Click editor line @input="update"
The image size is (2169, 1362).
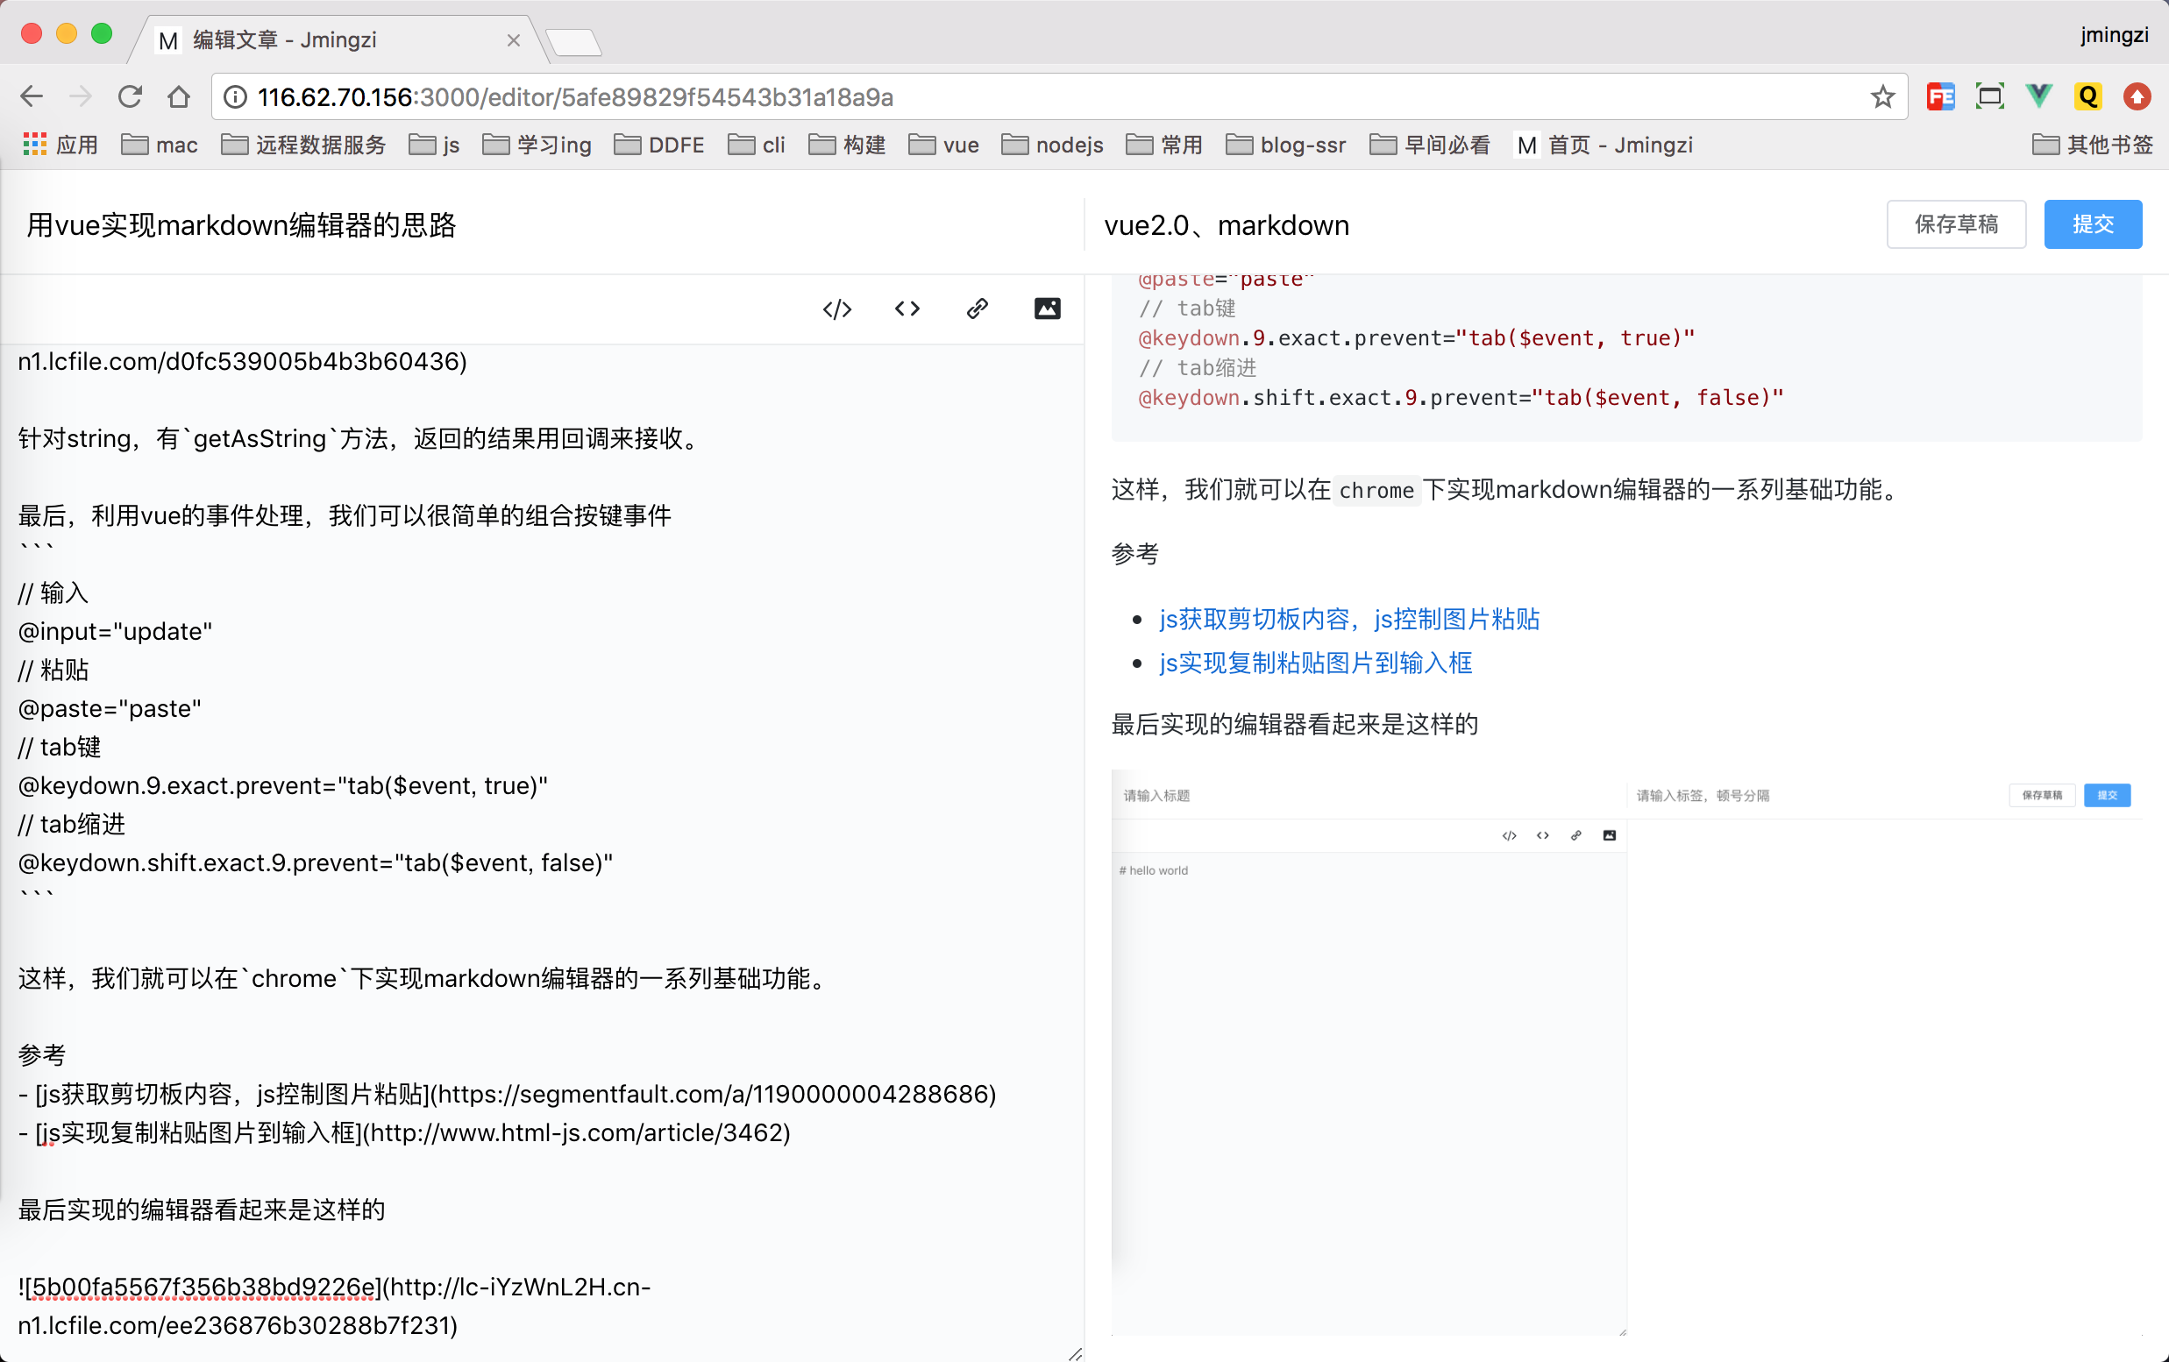click(116, 632)
